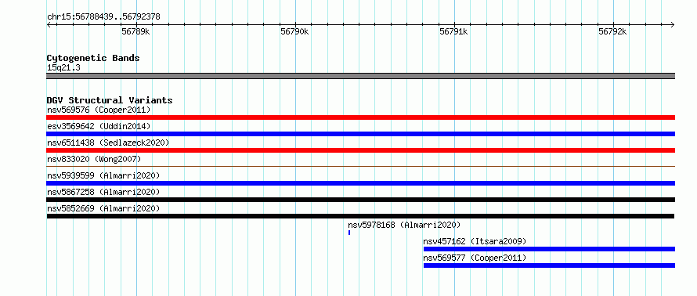Select the blue nsv457162 variant bar
Image resolution: width=697 pixels, height=296 pixels.
tap(549, 249)
